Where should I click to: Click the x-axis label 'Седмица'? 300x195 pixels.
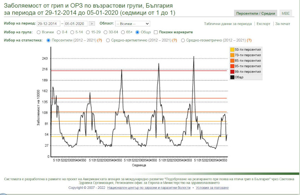(139, 165)
